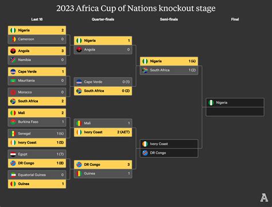This screenshot has height=207, width=272.
Task: Click the Cameroon flag in the Last 16
Action: pyautogui.click(x=13, y=39)
